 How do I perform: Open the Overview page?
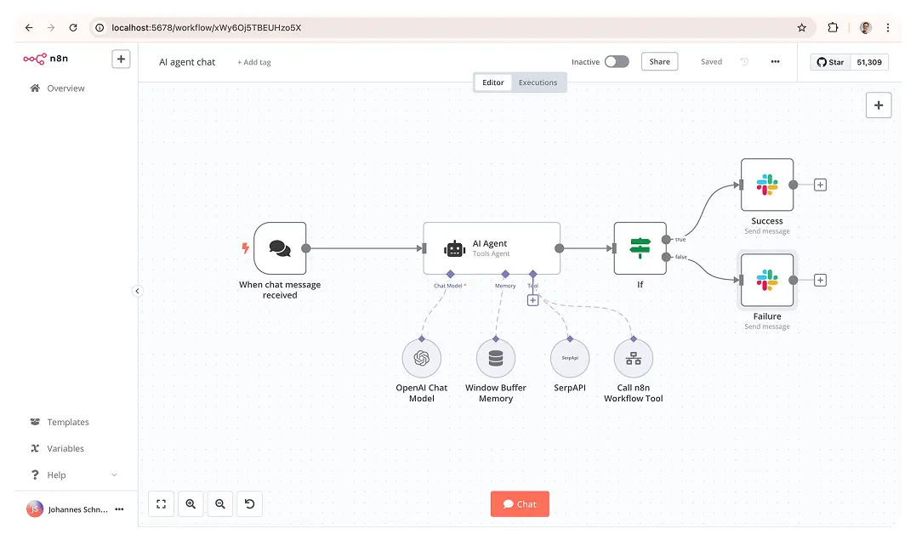click(57, 88)
